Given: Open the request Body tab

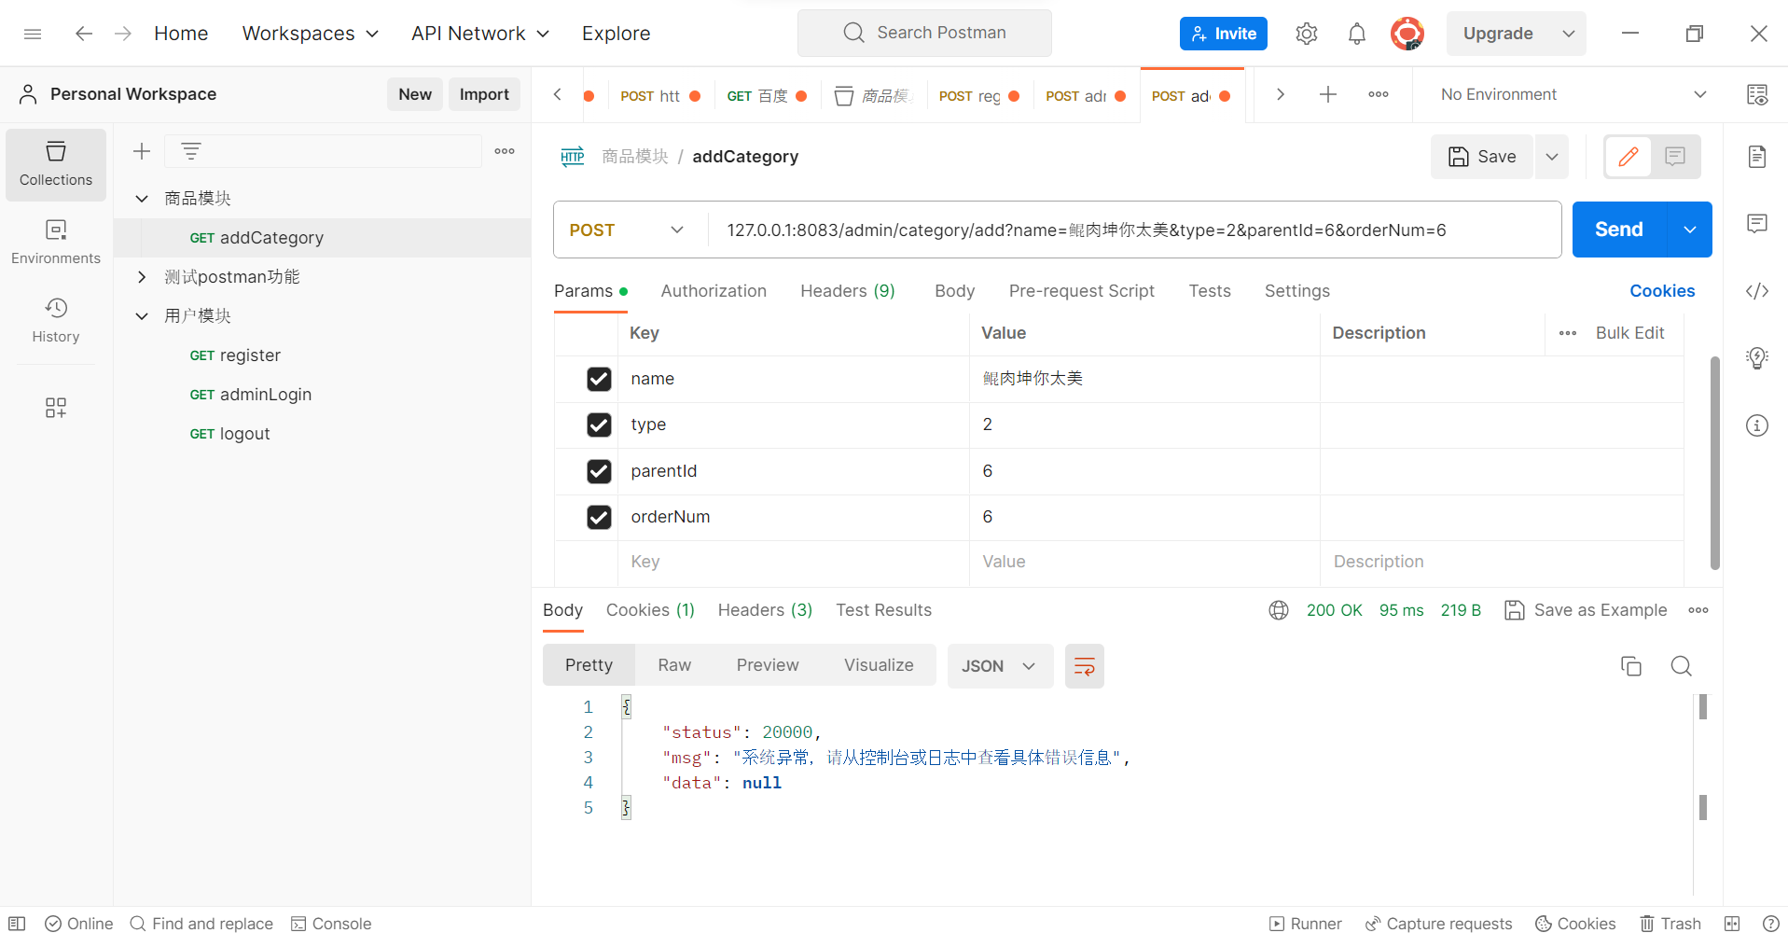Looking at the screenshot, I should pyautogui.click(x=955, y=291).
